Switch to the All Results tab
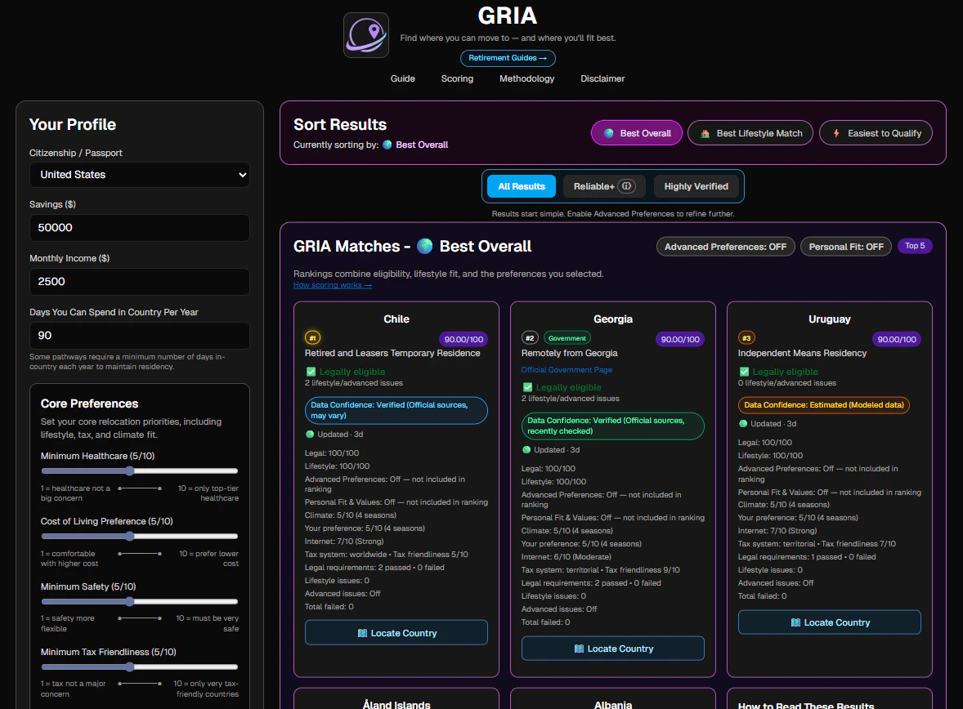Viewport: 963px width, 709px height. (x=521, y=185)
